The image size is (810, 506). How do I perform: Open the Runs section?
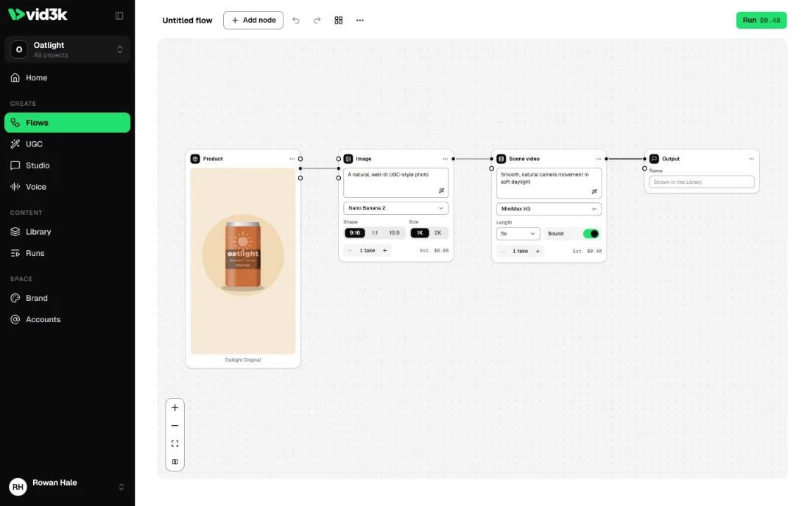[67, 253]
